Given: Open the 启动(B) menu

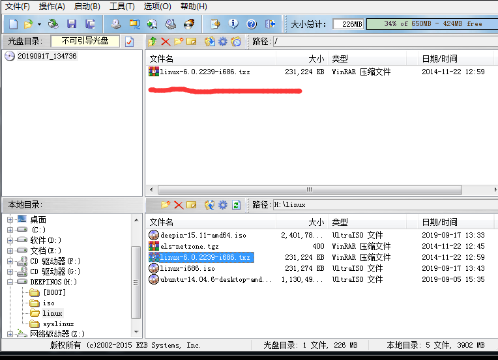Looking at the screenshot, I should [x=87, y=7].
